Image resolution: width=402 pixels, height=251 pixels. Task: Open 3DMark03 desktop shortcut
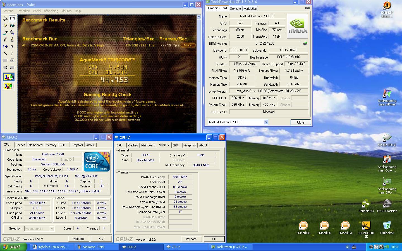click(x=345, y=228)
